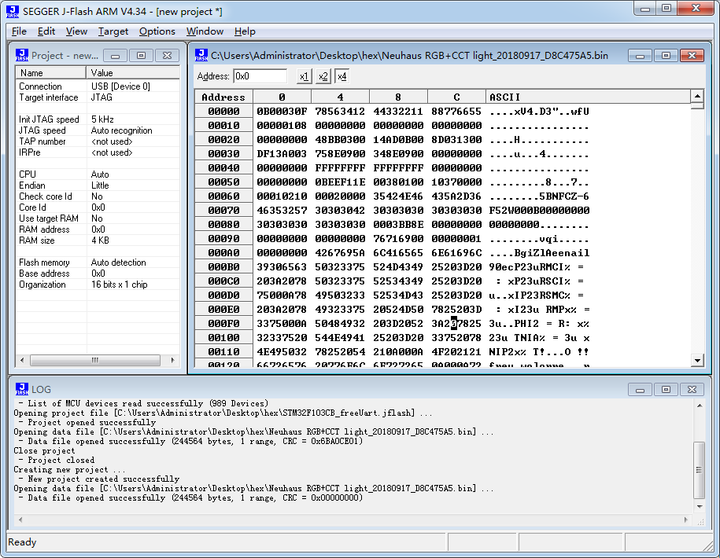Select x4 byte display width
720x558 pixels.
[342, 76]
